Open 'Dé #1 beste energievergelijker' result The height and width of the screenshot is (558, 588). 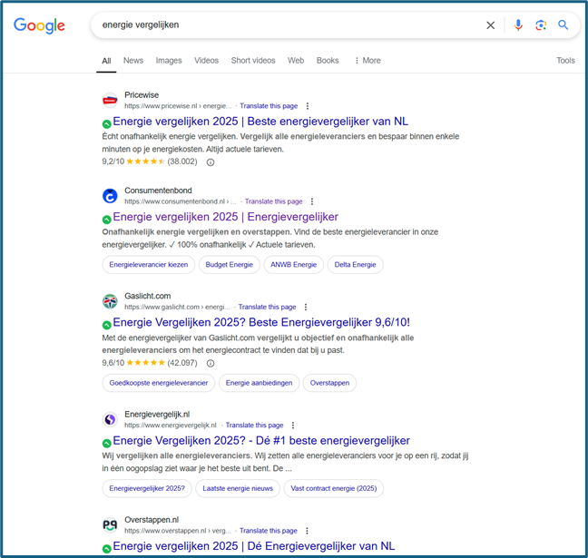click(261, 441)
